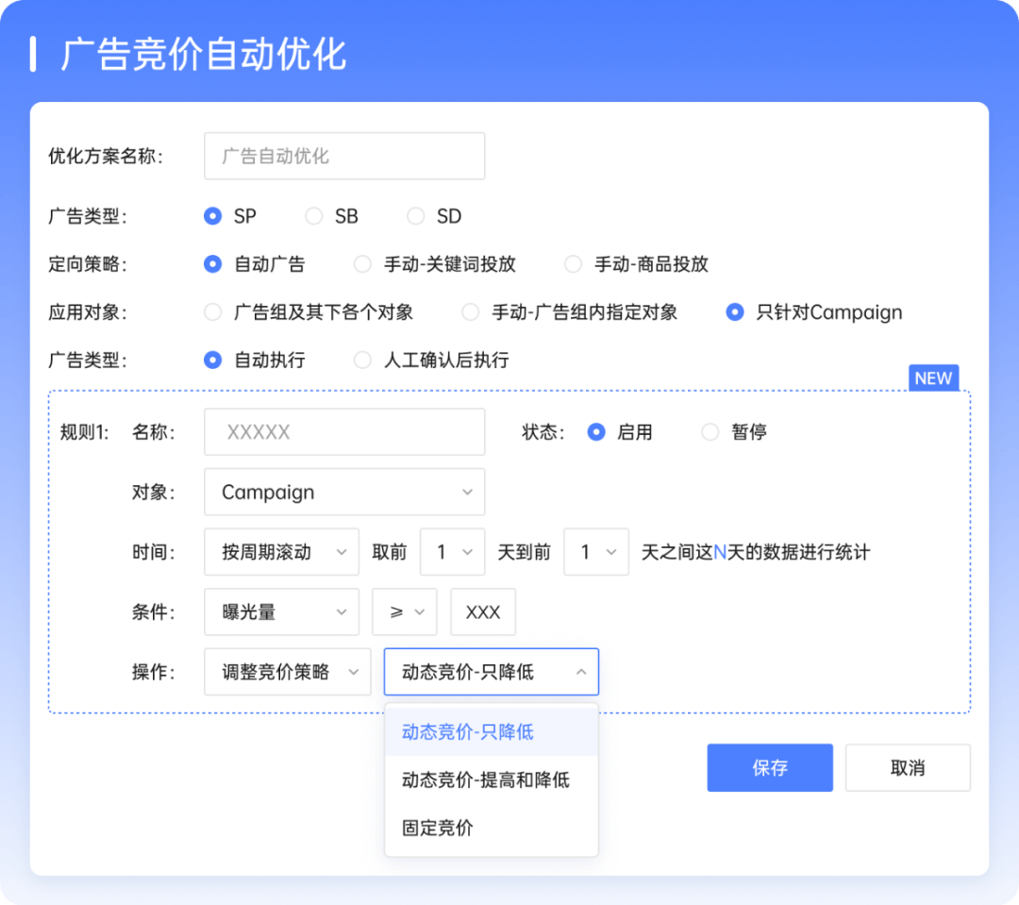Pick 固定竞价 from the dropdown list
Viewport: 1019px width, 905px height.
point(438,829)
